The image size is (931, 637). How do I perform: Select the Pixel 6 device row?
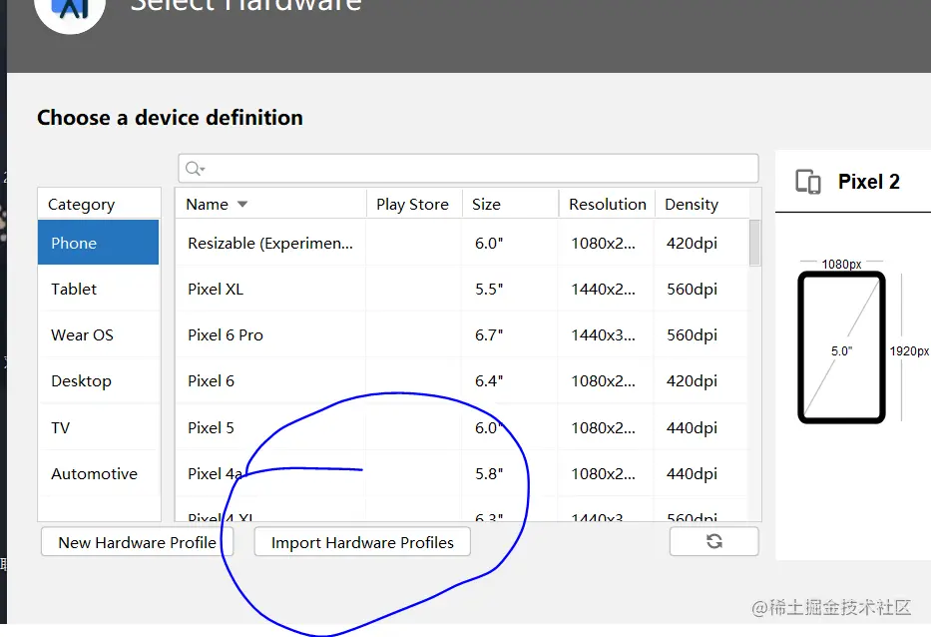pyautogui.click(x=462, y=380)
